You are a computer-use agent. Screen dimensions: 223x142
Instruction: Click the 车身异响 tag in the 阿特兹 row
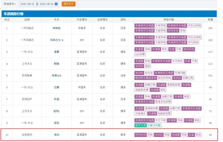(x=160, y=26)
